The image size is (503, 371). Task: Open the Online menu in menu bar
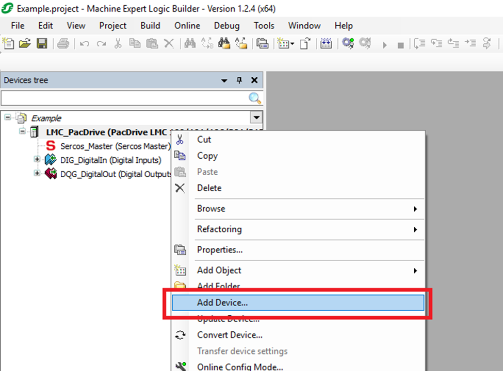[187, 26]
